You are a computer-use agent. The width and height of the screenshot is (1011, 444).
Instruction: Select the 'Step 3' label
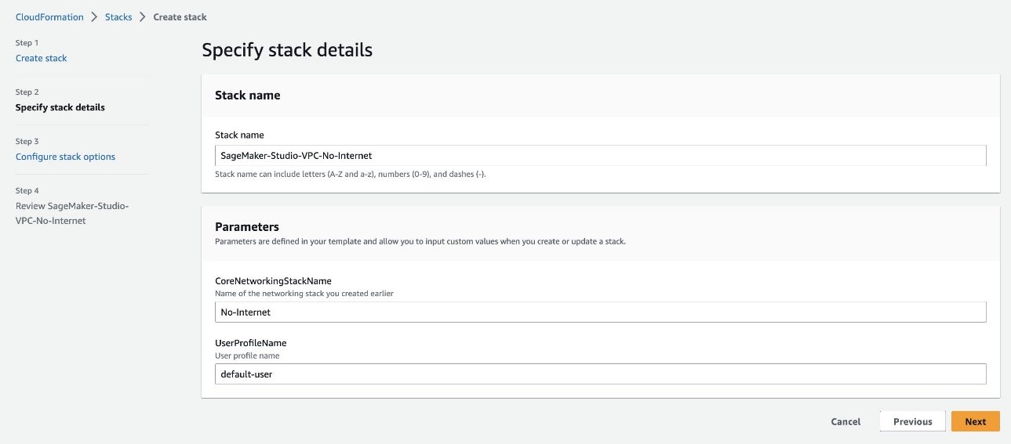tap(27, 142)
